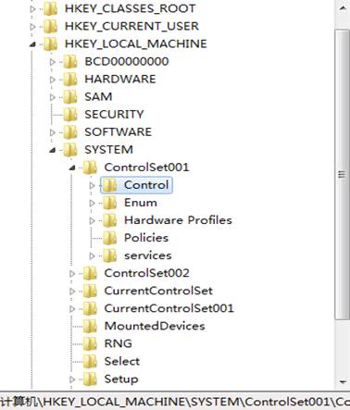Select the ControlSet002 key label
The height and width of the screenshot is (410, 350).
(x=147, y=273)
